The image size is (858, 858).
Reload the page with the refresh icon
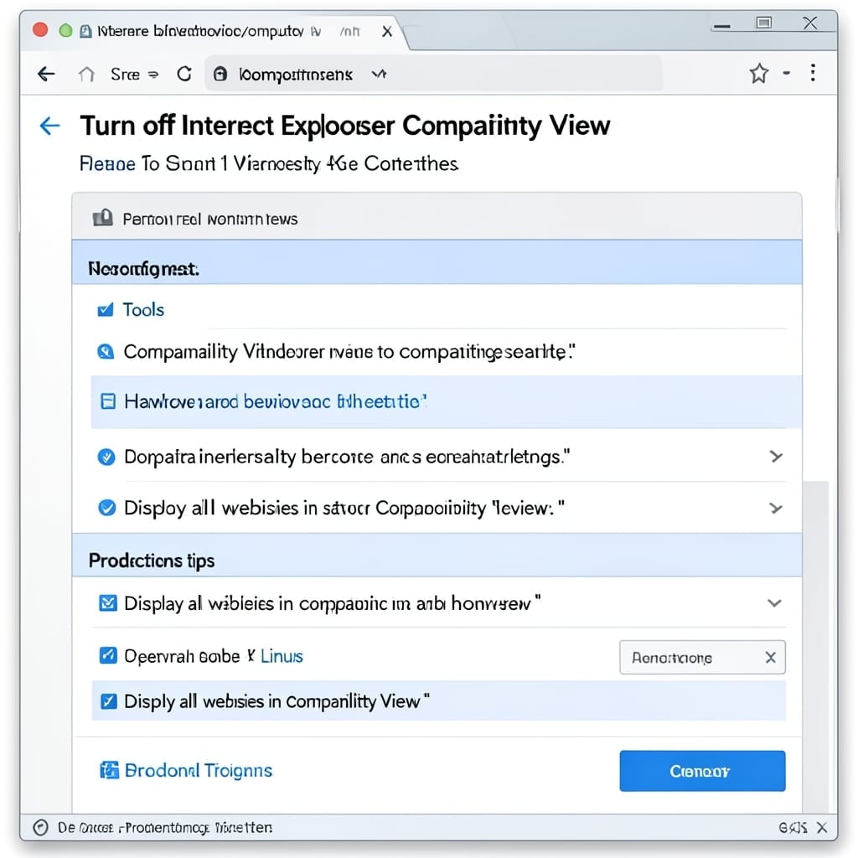tap(184, 74)
